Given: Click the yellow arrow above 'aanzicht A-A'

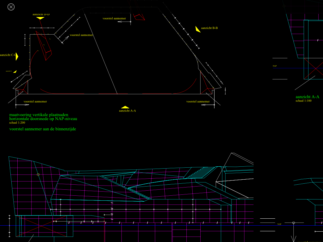Looking at the screenshot, I should (125, 107).
